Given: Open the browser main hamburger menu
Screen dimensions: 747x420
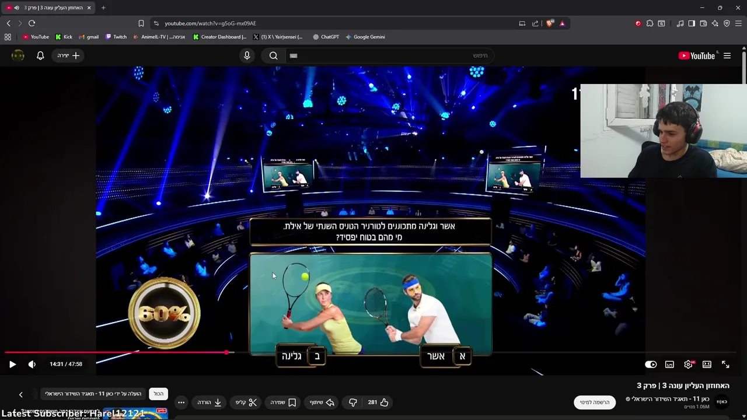Looking at the screenshot, I should tap(738, 23).
